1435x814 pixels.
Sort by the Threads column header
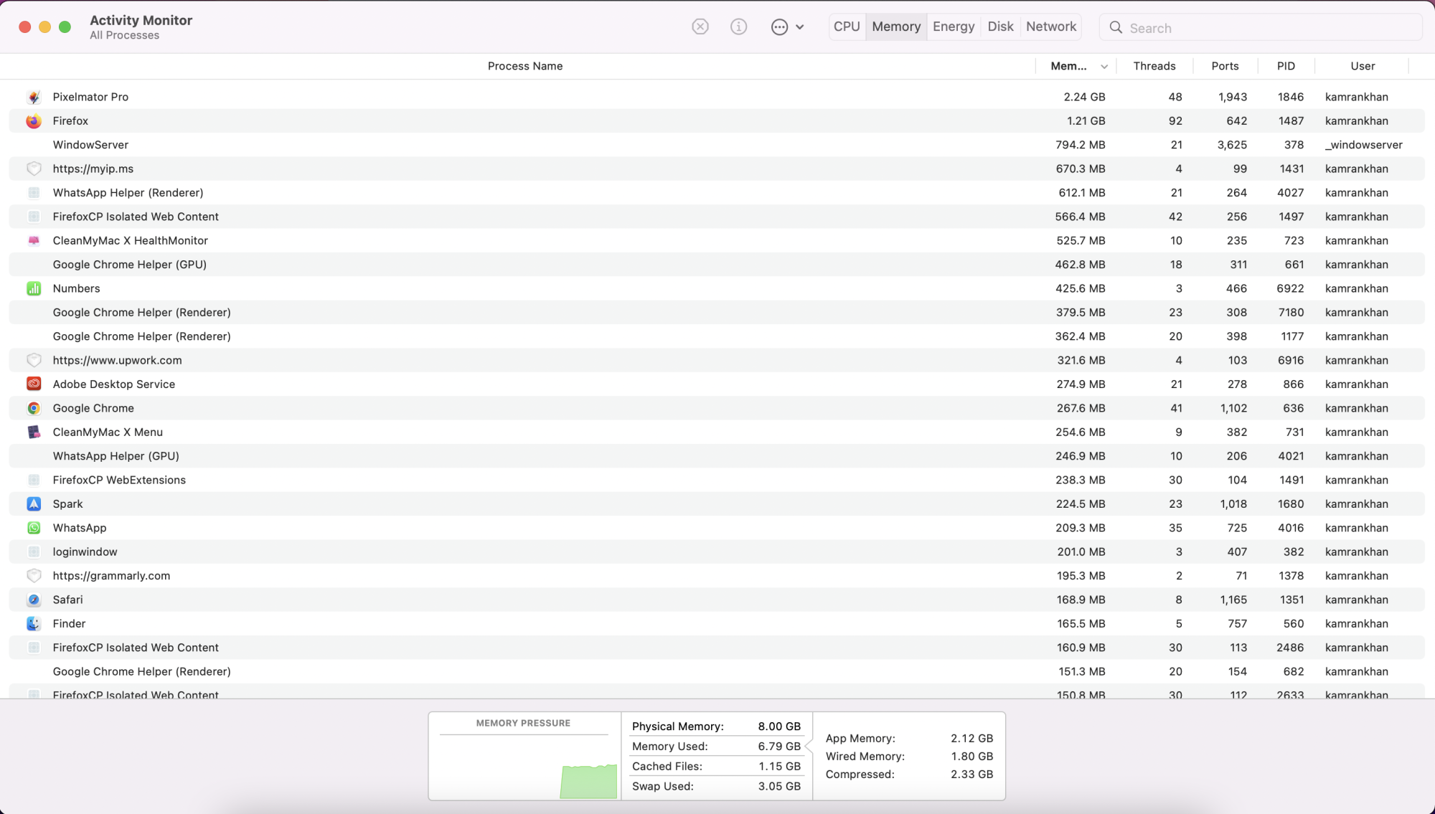[1154, 66]
